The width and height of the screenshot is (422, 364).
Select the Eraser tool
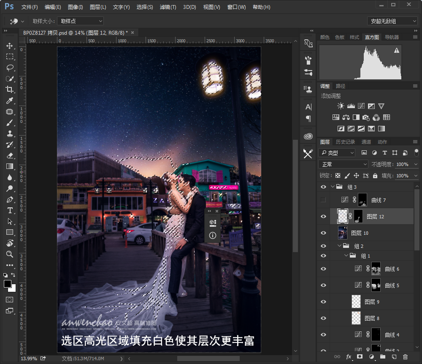(10, 155)
